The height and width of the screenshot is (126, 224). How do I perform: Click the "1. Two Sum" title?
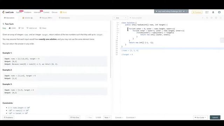coord(8,24)
